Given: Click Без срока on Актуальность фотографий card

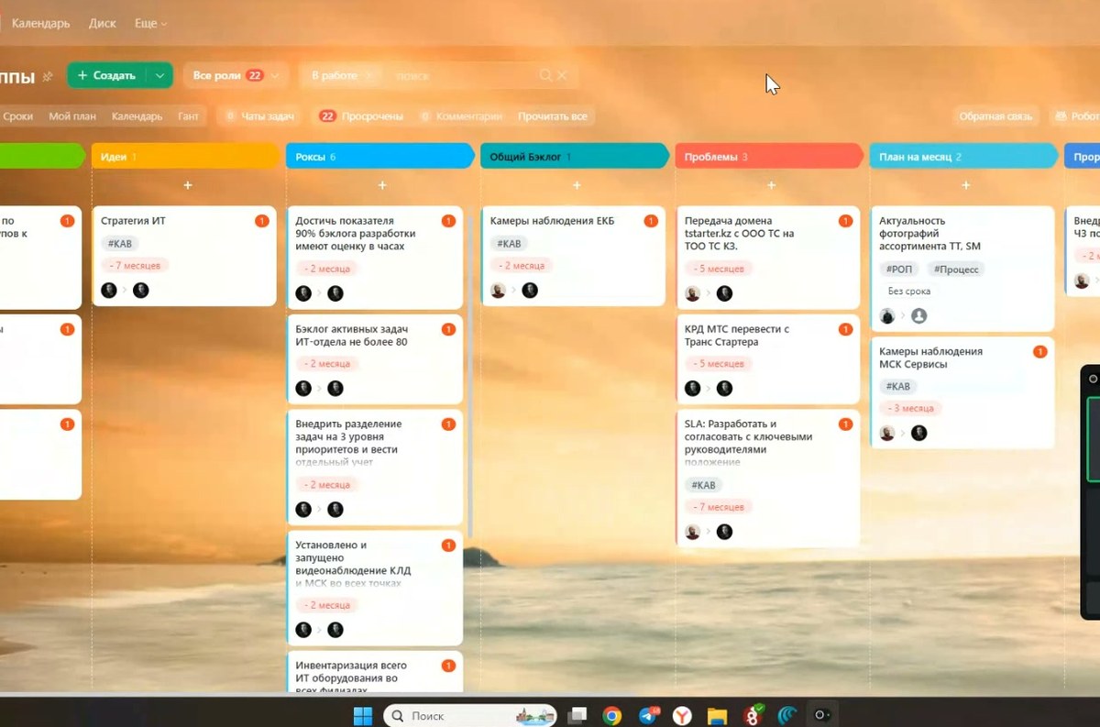Looking at the screenshot, I should (x=909, y=292).
